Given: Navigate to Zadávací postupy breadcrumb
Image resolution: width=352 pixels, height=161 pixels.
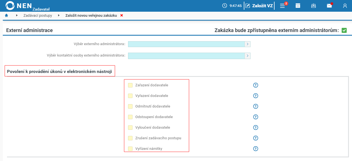Looking at the screenshot, I should pyautogui.click(x=37, y=16).
